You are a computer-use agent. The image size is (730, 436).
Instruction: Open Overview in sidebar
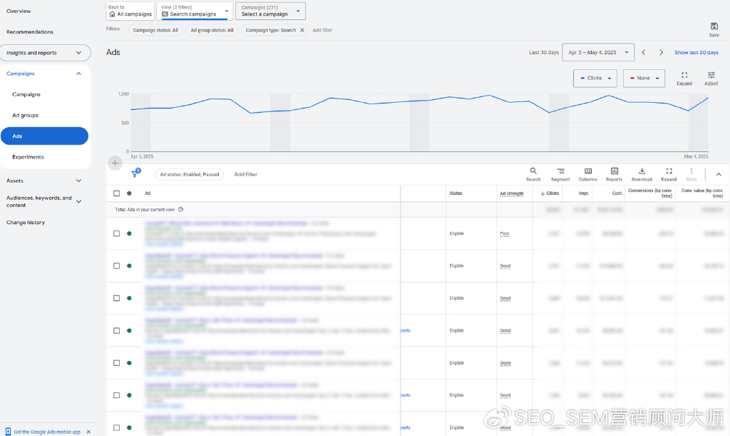tap(19, 11)
